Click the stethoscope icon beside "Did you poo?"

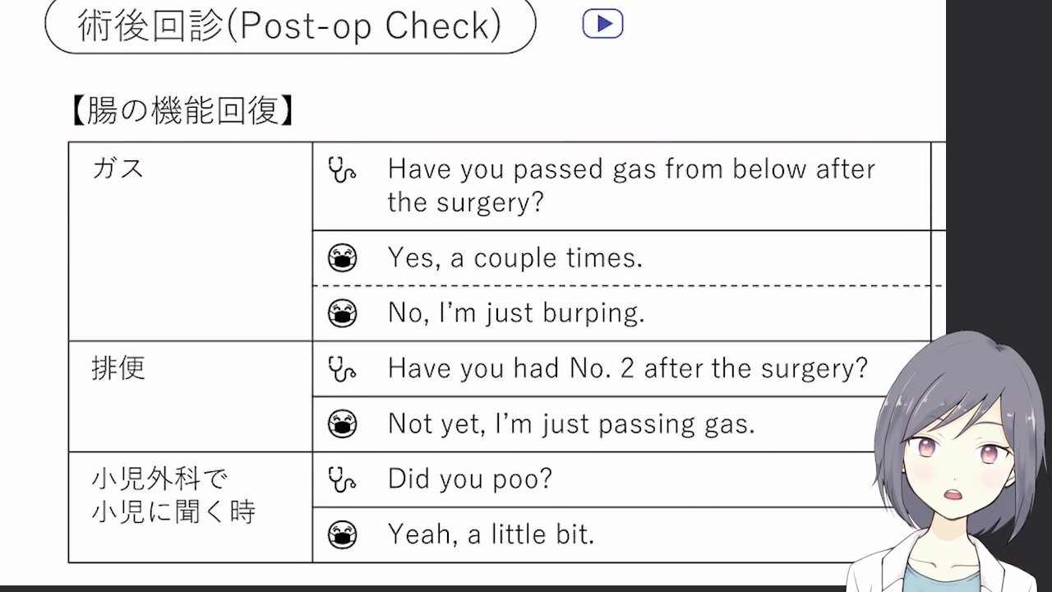coord(342,479)
